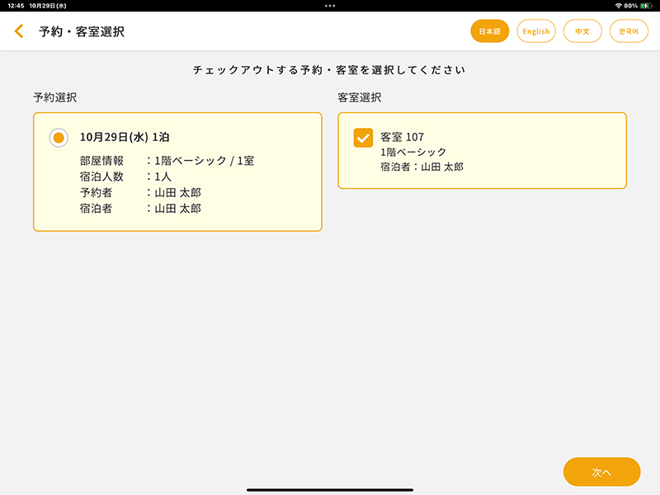Tap the filled radio indicator on the reservation card
660x495 pixels.
coord(58,137)
